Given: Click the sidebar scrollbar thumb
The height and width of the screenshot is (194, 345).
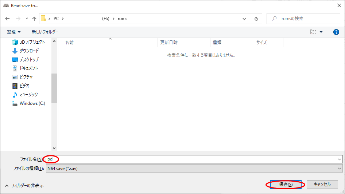Looking at the screenshot, I should 54,88.
